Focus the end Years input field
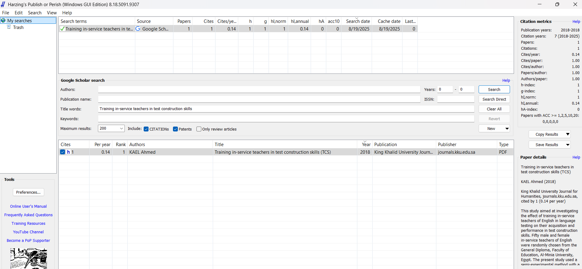The height and width of the screenshot is (269, 582). tap(466, 89)
